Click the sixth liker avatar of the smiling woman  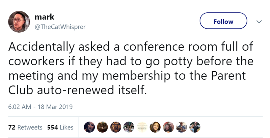155,128
